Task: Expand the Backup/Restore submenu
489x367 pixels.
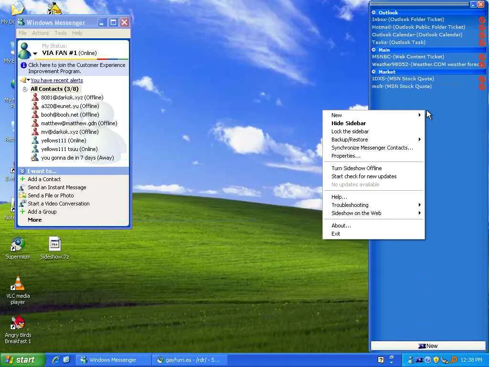Action: coord(373,140)
